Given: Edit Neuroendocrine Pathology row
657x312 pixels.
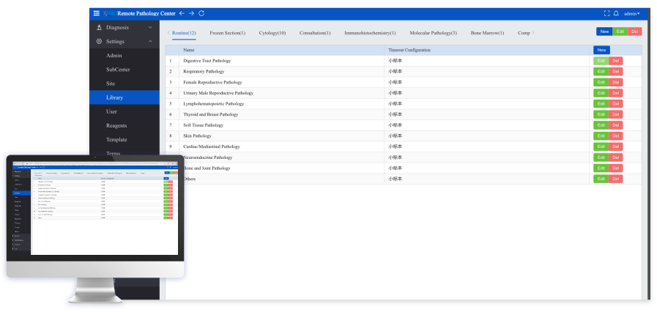Looking at the screenshot, I should coord(601,157).
